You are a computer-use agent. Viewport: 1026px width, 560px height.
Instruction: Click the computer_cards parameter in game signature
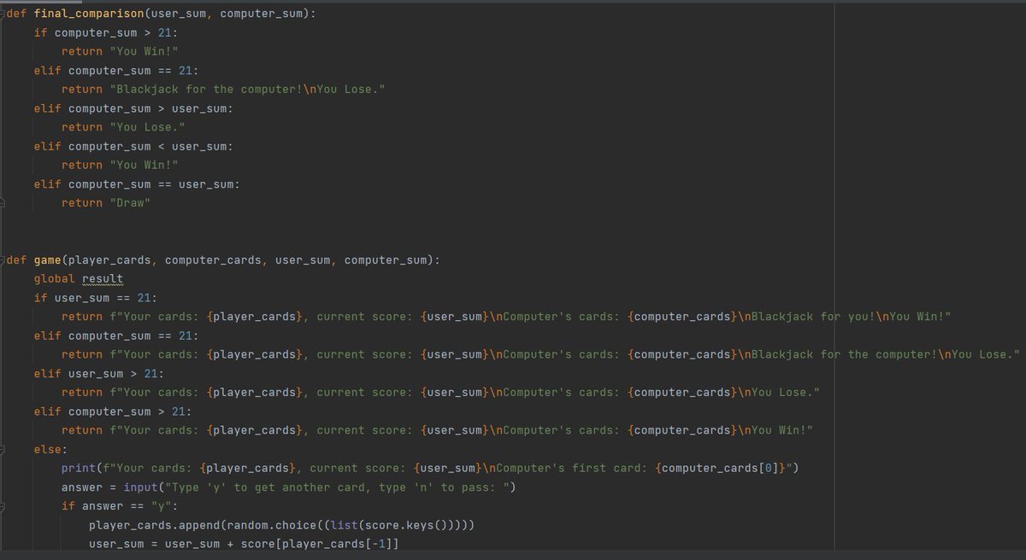[213, 260]
